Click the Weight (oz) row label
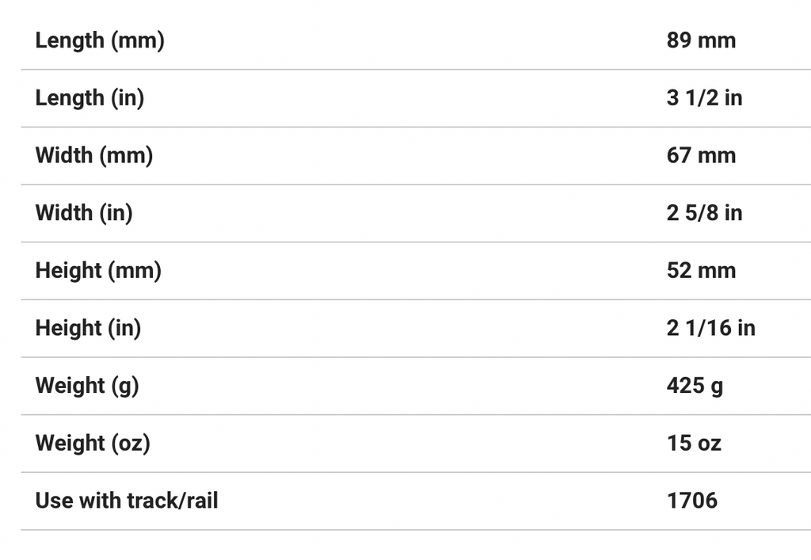Image resolution: width=811 pixels, height=560 pixels. (x=93, y=443)
